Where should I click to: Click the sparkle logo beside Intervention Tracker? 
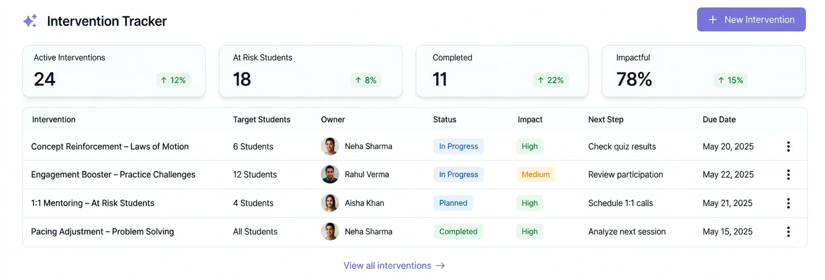click(x=30, y=21)
